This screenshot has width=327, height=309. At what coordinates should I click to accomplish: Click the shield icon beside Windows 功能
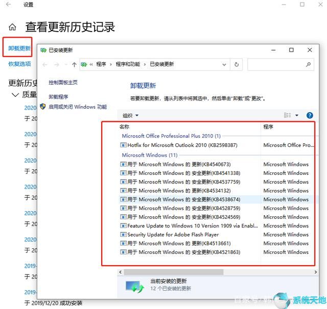point(43,107)
